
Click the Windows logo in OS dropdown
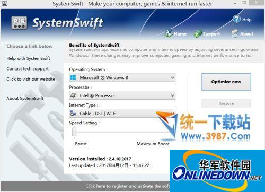pos(73,77)
